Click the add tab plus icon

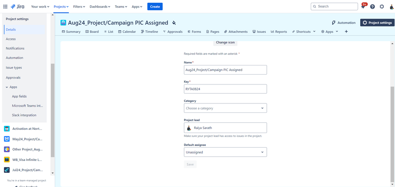point(346,32)
